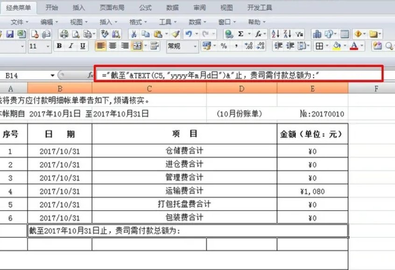Toggle Bold formatting
The height and width of the screenshot is (270, 395).
tap(59, 46)
